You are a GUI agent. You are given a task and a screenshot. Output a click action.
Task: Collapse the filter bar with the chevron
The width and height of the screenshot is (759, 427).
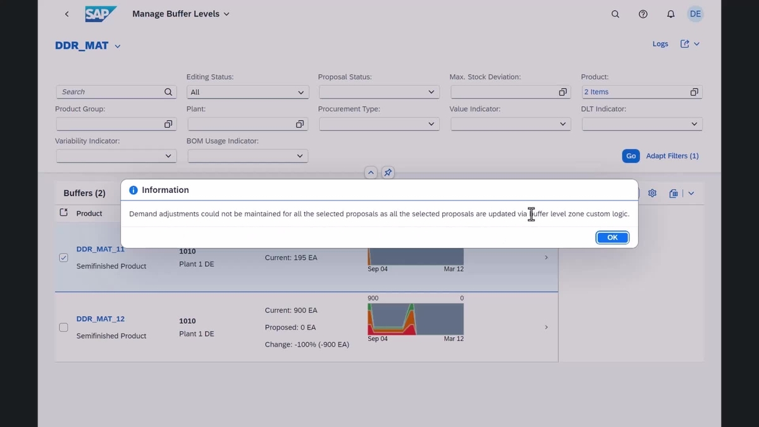point(371,172)
